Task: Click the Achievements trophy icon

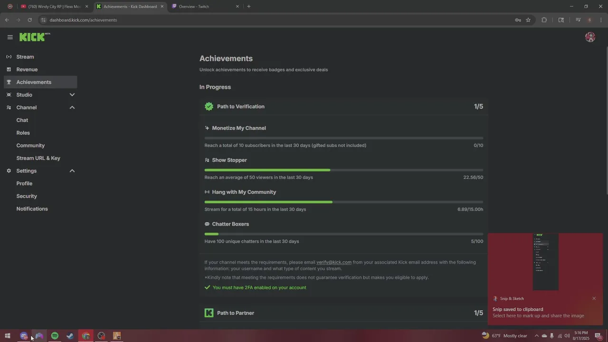Action: 9,82
